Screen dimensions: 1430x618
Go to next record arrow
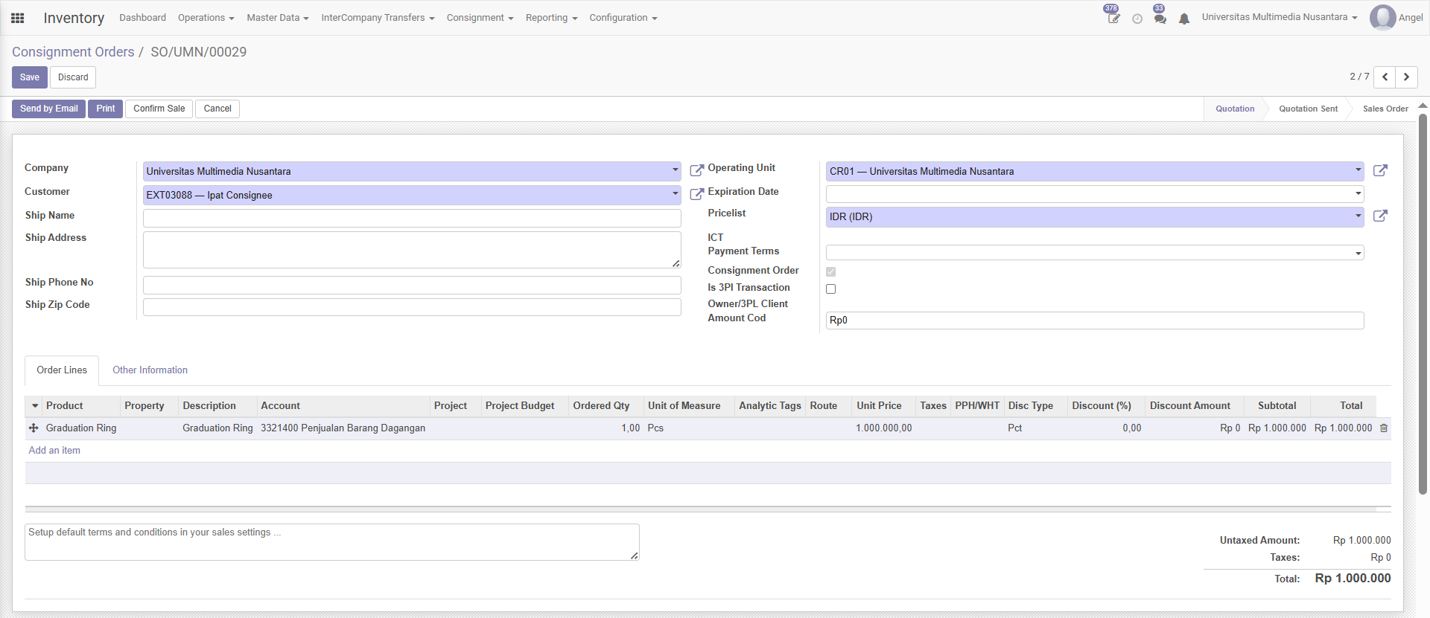(x=1406, y=77)
